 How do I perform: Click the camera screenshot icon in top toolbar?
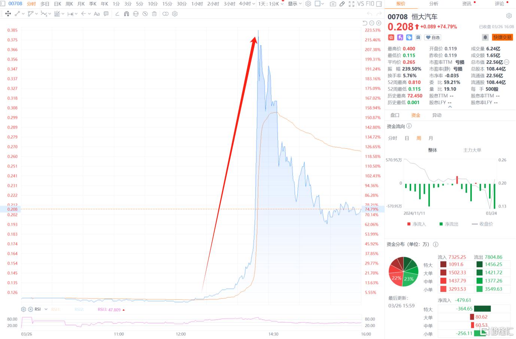pyautogui.click(x=333, y=4)
